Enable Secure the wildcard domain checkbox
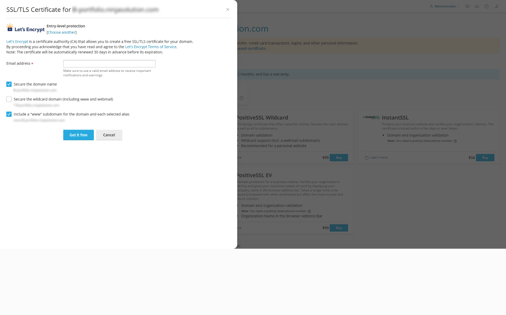This screenshot has height=315, width=506. pyautogui.click(x=9, y=99)
